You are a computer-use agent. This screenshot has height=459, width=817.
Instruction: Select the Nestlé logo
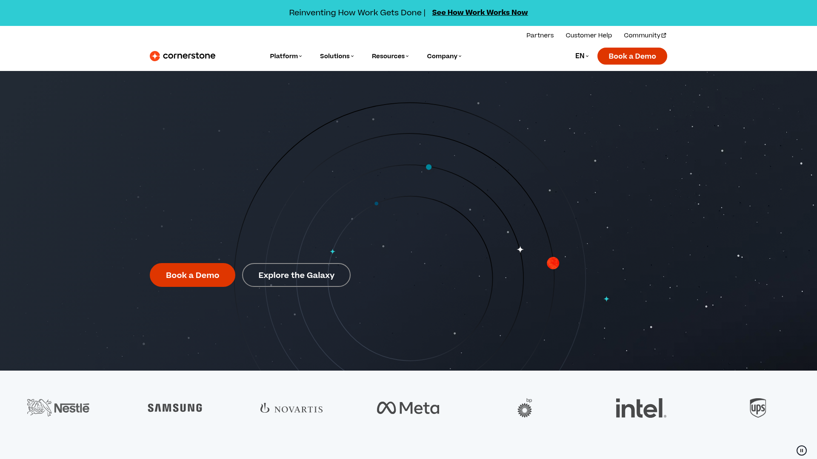click(58, 408)
